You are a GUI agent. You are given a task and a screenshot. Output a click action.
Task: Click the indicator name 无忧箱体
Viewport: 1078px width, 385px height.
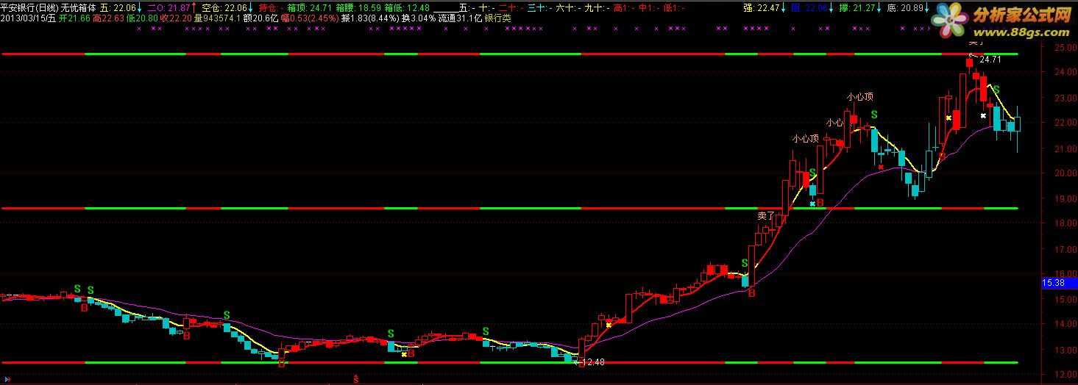click(x=78, y=8)
